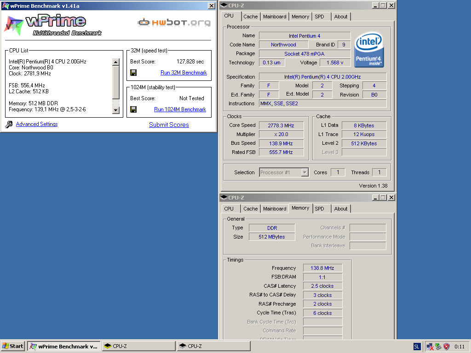Image resolution: width=471 pixels, height=353 pixels.
Task: Click the wPrime logo icon in title bar
Action: (6, 6)
